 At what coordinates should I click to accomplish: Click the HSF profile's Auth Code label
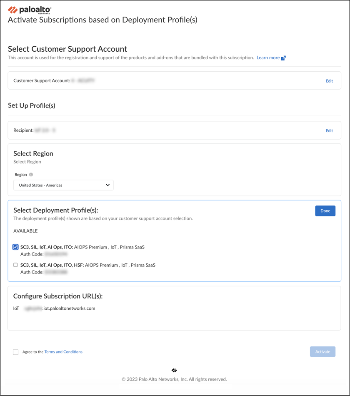pyautogui.click(x=32, y=272)
